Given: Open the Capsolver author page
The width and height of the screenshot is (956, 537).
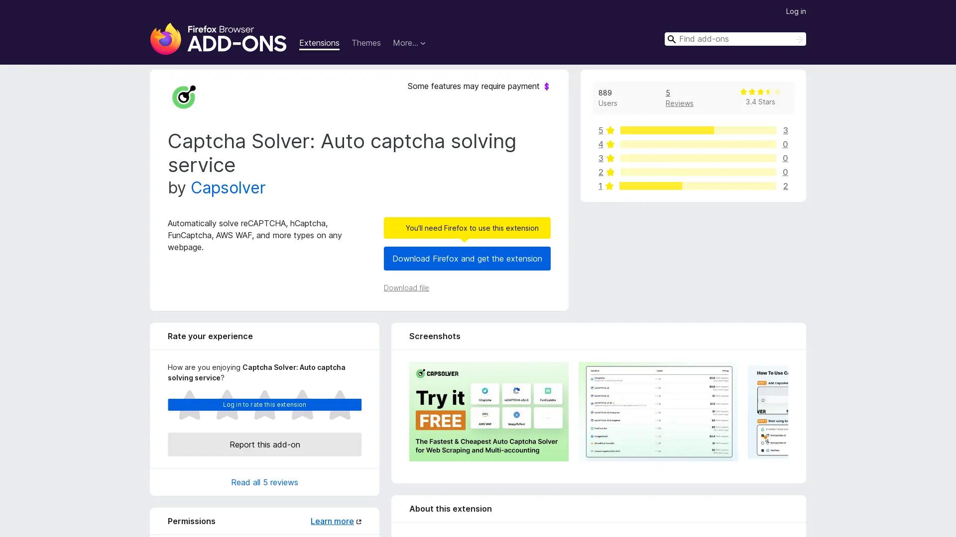Looking at the screenshot, I should (228, 188).
